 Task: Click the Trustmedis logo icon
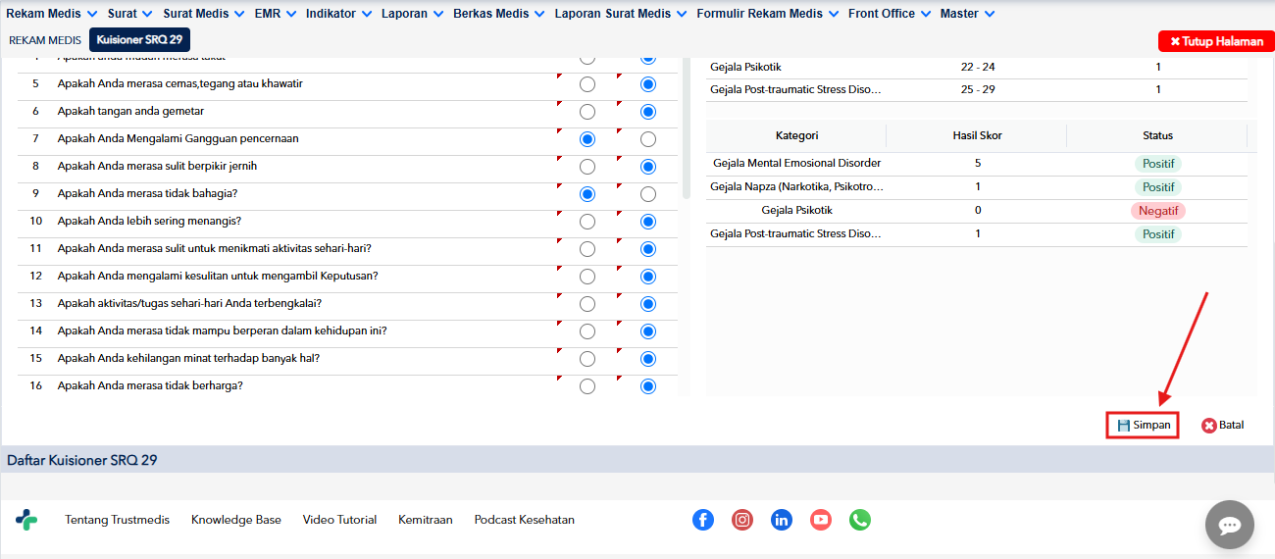(26, 520)
